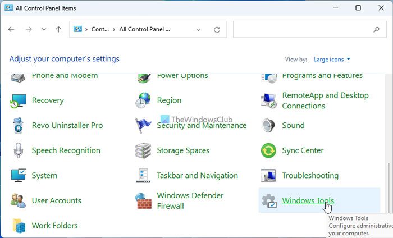Open the Work Folders icon
The image size is (393, 238).
19,226
